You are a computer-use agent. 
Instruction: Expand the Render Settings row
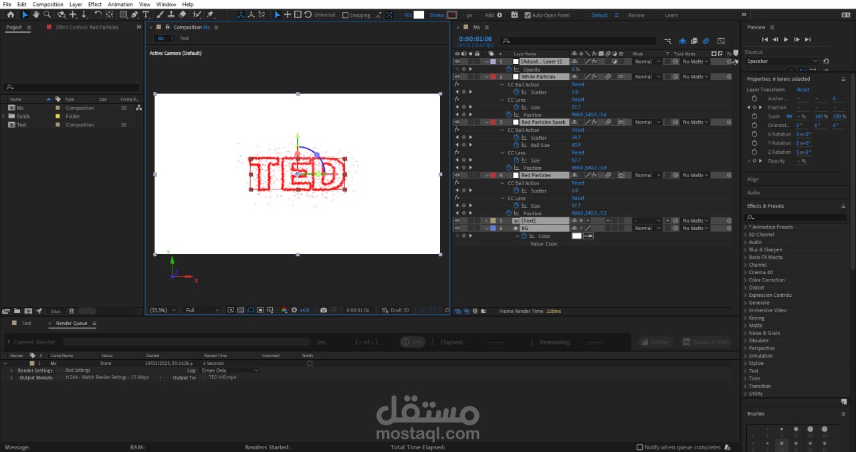[x=11, y=370]
